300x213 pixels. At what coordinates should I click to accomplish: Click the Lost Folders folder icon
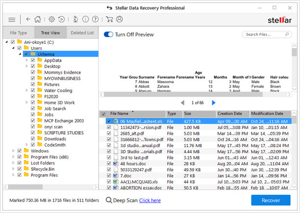[x=26, y=162]
